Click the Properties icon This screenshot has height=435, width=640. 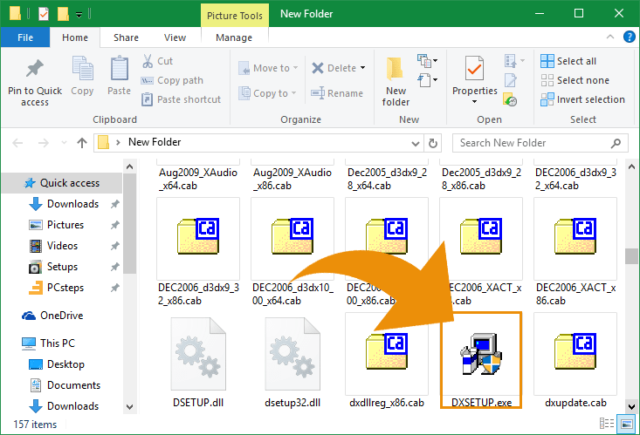(474, 68)
